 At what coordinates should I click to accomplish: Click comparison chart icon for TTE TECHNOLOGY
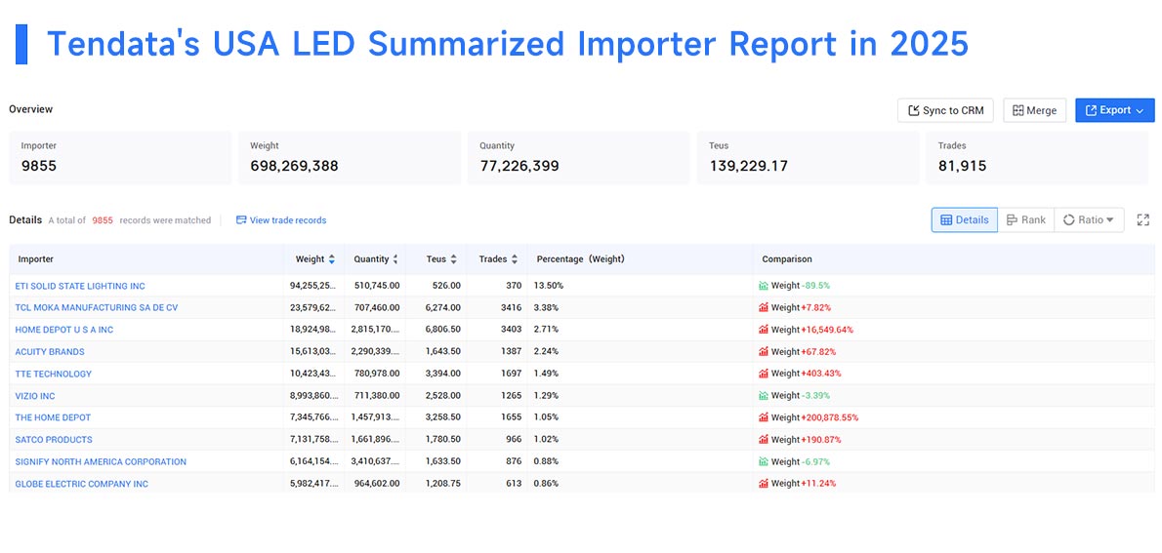tap(764, 374)
